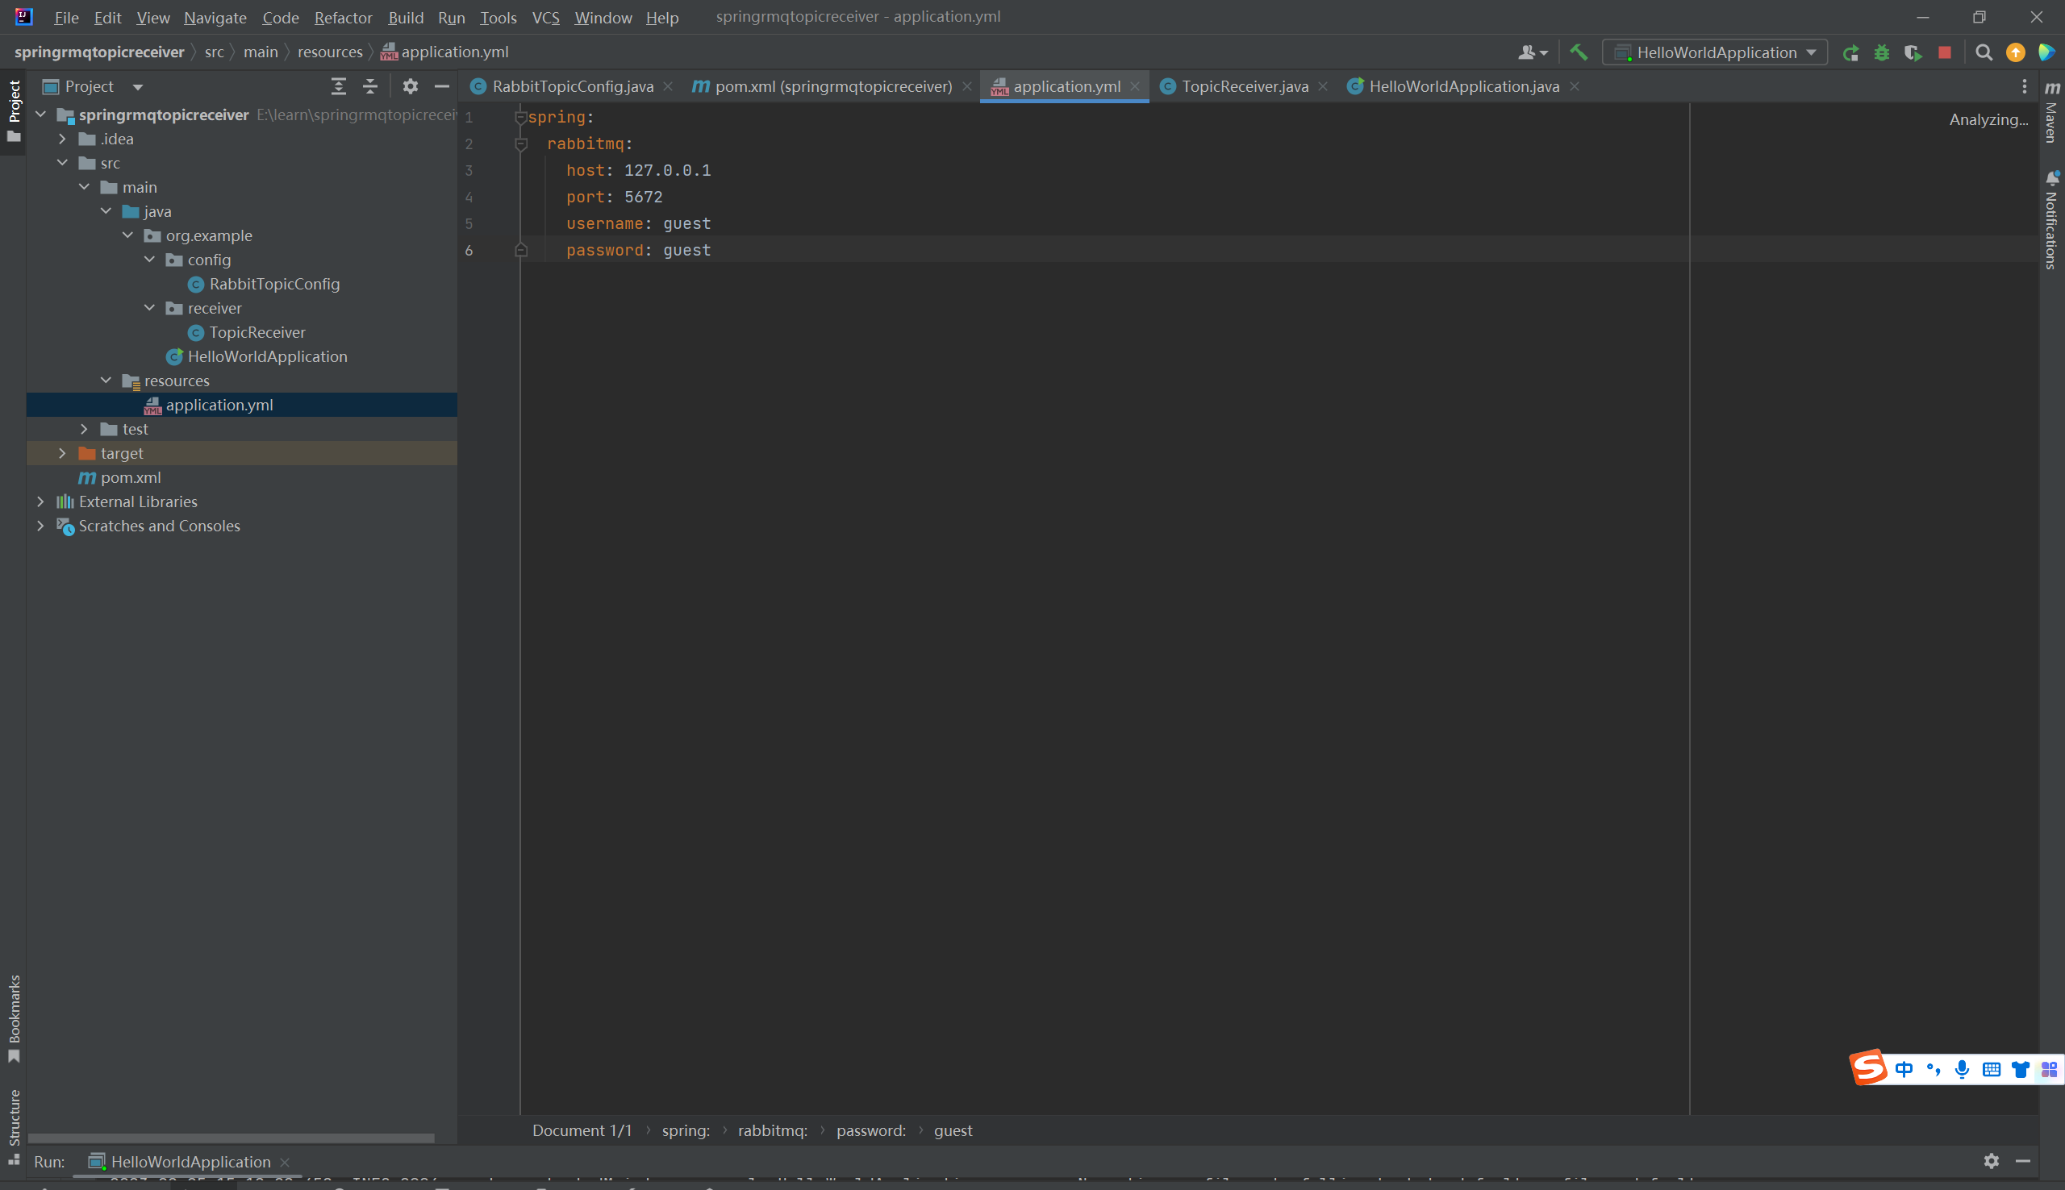This screenshot has width=2065, height=1190.
Task: Stop the running application with the red square
Action: coord(1945,53)
